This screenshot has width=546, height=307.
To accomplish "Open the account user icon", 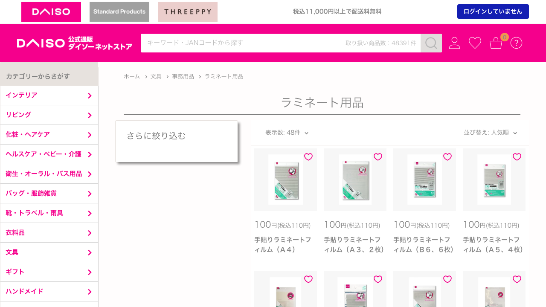I will click(455, 43).
